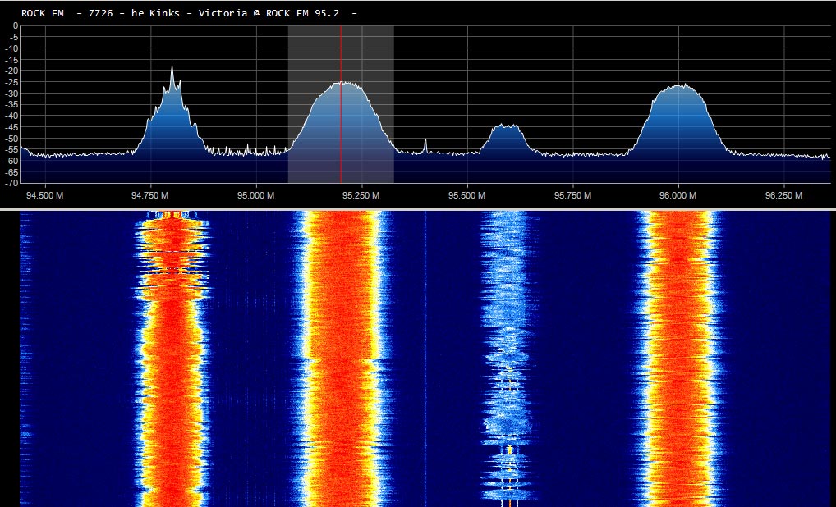The width and height of the screenshot is (836, 507).
Task: Click the 95.2 MHz red band in the waterfall
Action: coord(342,358)
